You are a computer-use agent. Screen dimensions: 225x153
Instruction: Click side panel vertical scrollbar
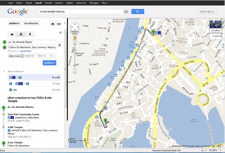(66, 69)
